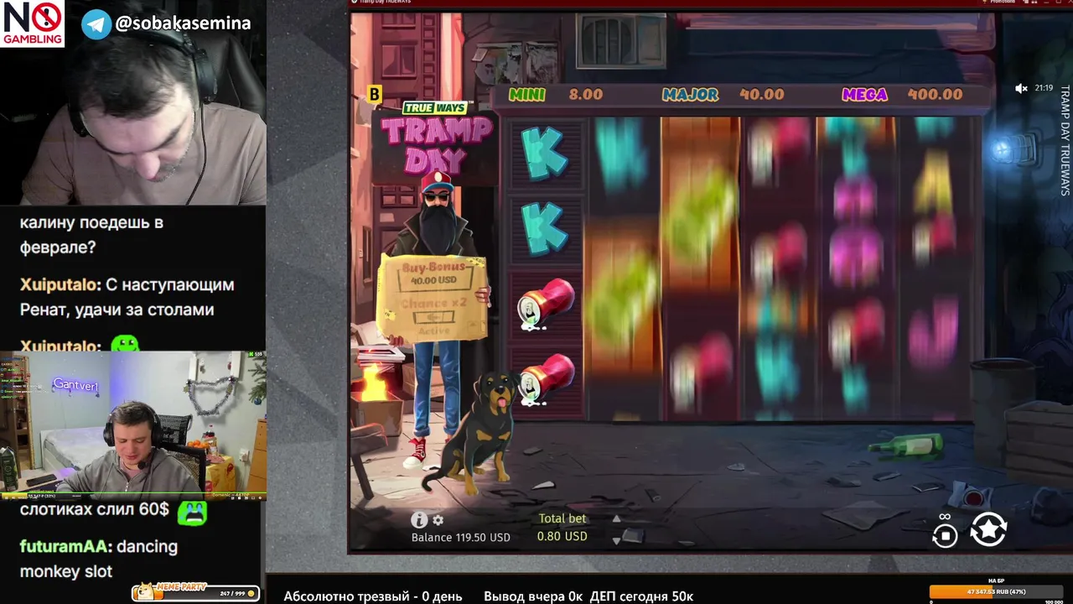Click the Total bet 0.80 USD value
The height and width of the screenshot is (604, 1073).
(x=562, y=536)
